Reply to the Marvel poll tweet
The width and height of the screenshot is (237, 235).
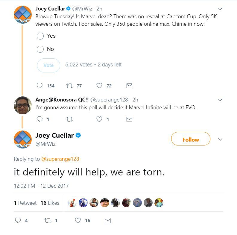[40, 86]
